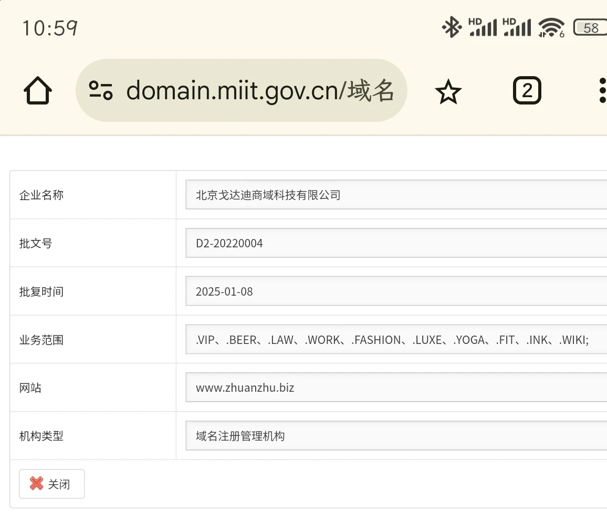Image resolution: width=607 pixels, height=512 pixels.
Task: Click the 网站 row label
Action: 30,388
